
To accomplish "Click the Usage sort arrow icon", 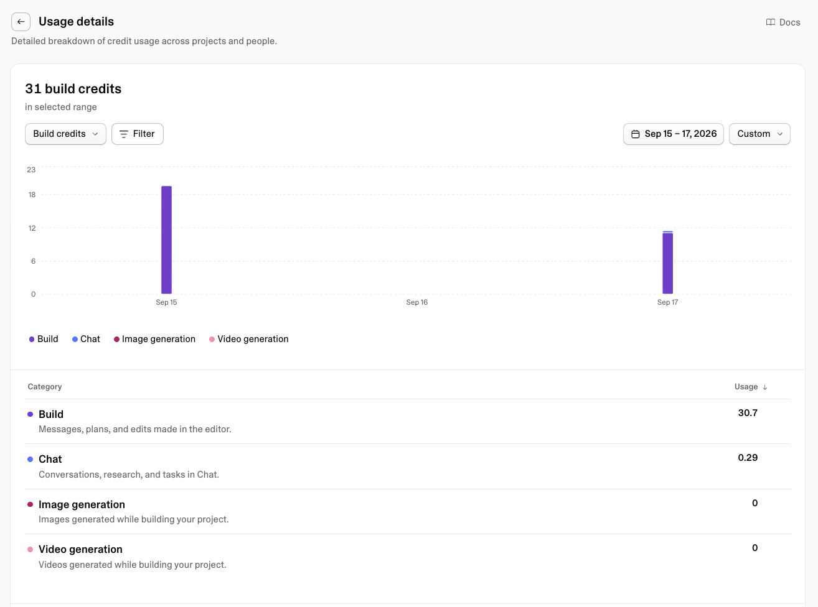I will tap(764, 387).
